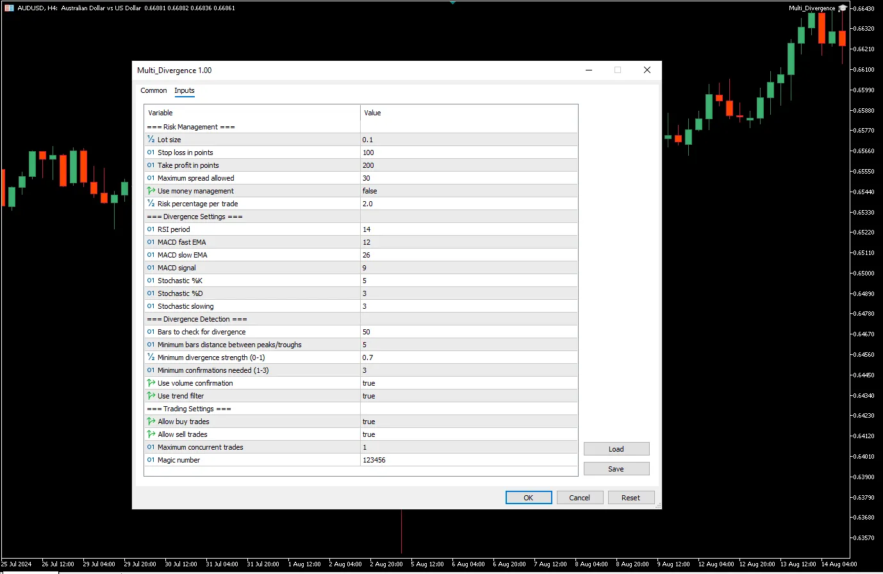Select the Inputs tab

(185, 90)
